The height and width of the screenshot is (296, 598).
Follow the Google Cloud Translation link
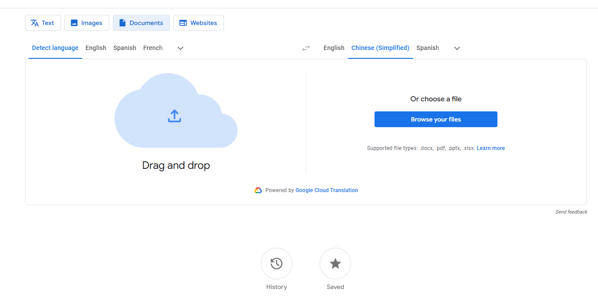click(327, 190)
